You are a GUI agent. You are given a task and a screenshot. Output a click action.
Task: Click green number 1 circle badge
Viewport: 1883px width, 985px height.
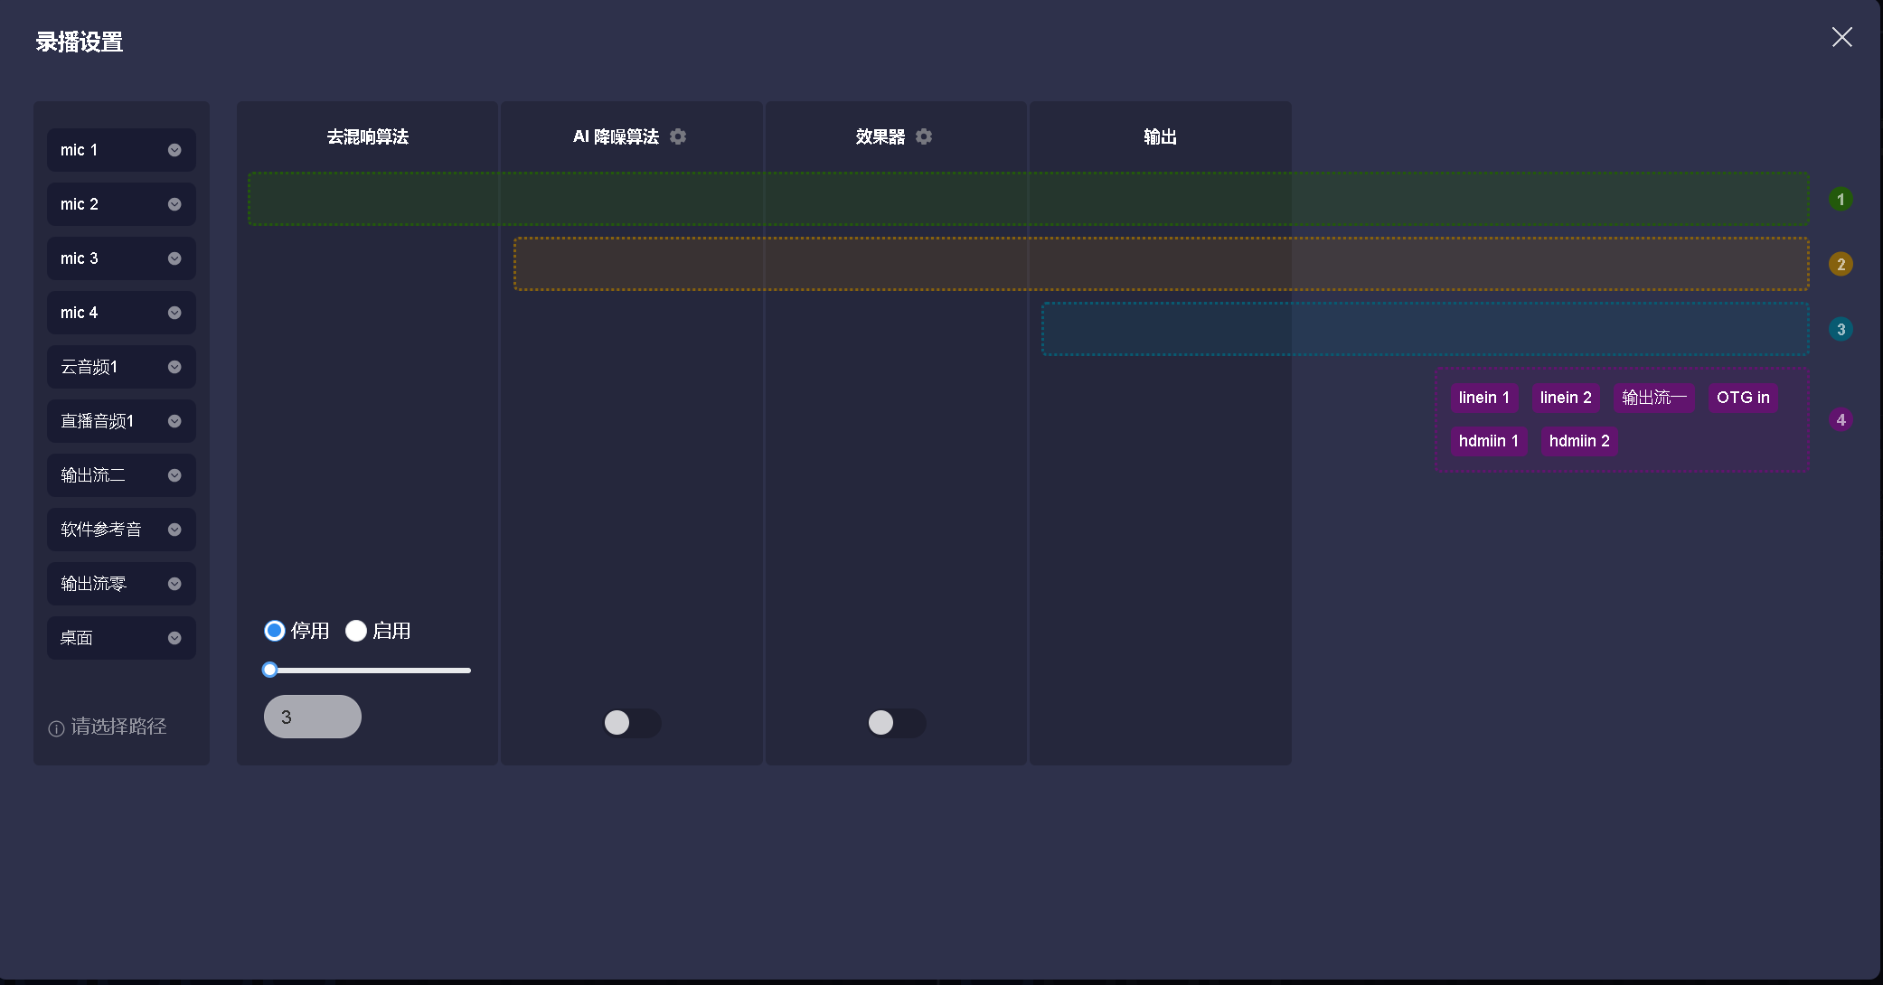click(x=1841, y=199)
